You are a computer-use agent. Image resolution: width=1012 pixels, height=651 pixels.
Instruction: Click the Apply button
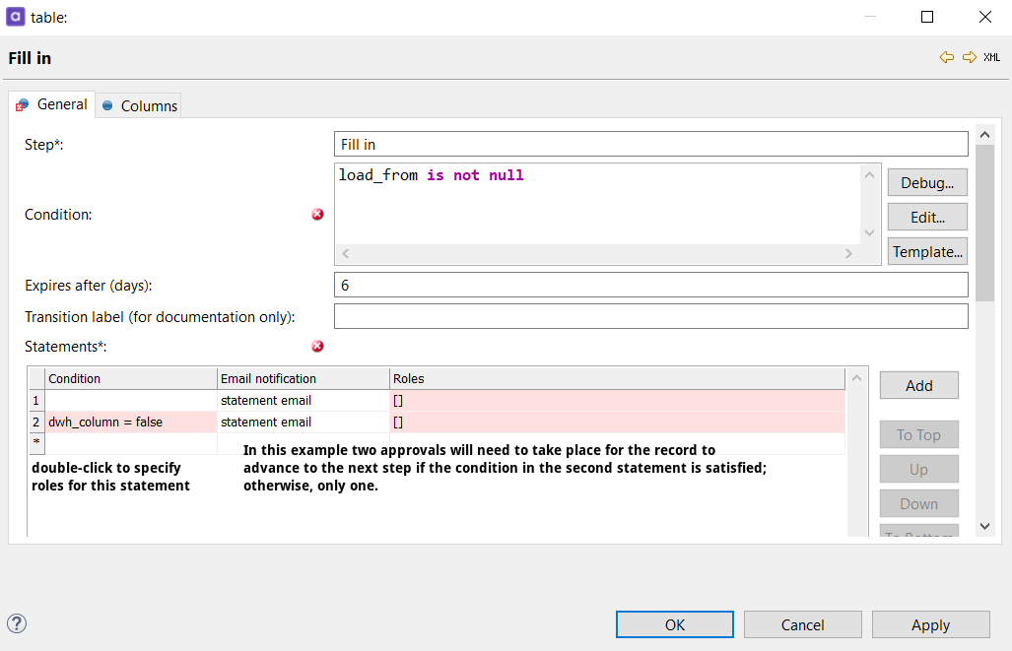pos(930,624)
